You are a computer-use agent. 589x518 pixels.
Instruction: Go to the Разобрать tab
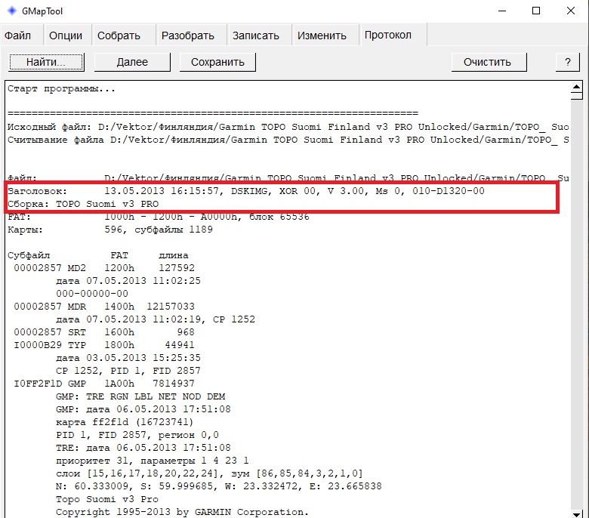click(188, 35)
